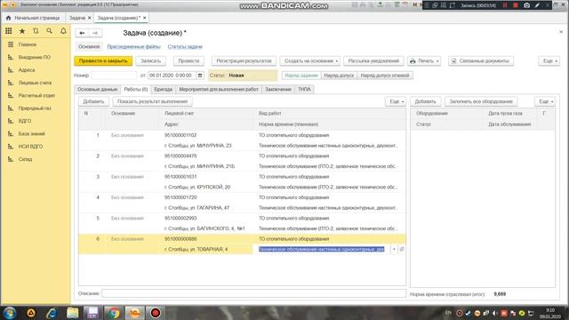Open calendar picker next to date
This screenshot has width=569, height=320.
tap(199, 75)
